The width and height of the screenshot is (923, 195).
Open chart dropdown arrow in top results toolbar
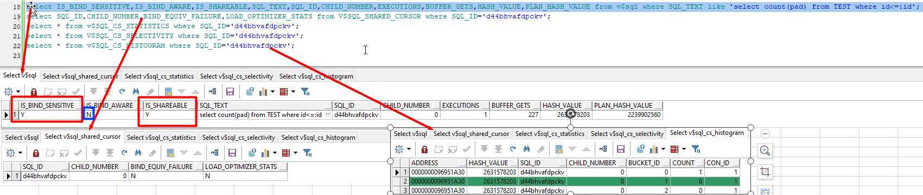click(272, 92)
